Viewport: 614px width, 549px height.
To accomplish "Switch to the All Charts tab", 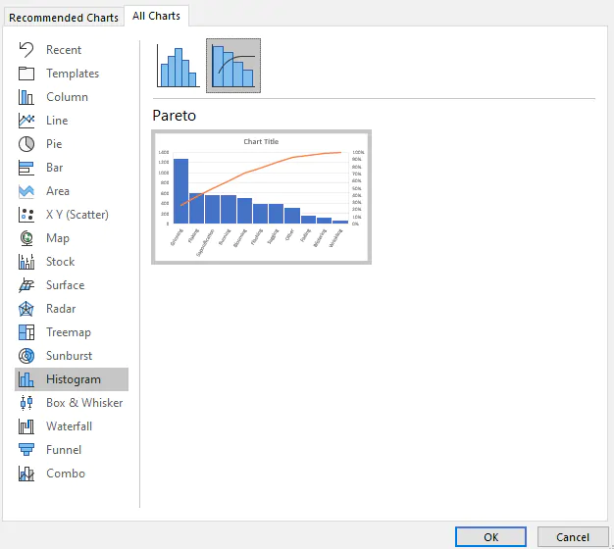I will pyautogui.click(x=156, y=16).
